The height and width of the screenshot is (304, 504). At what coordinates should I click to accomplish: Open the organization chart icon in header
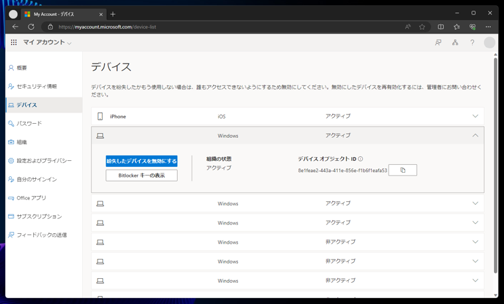click(455, 42)
